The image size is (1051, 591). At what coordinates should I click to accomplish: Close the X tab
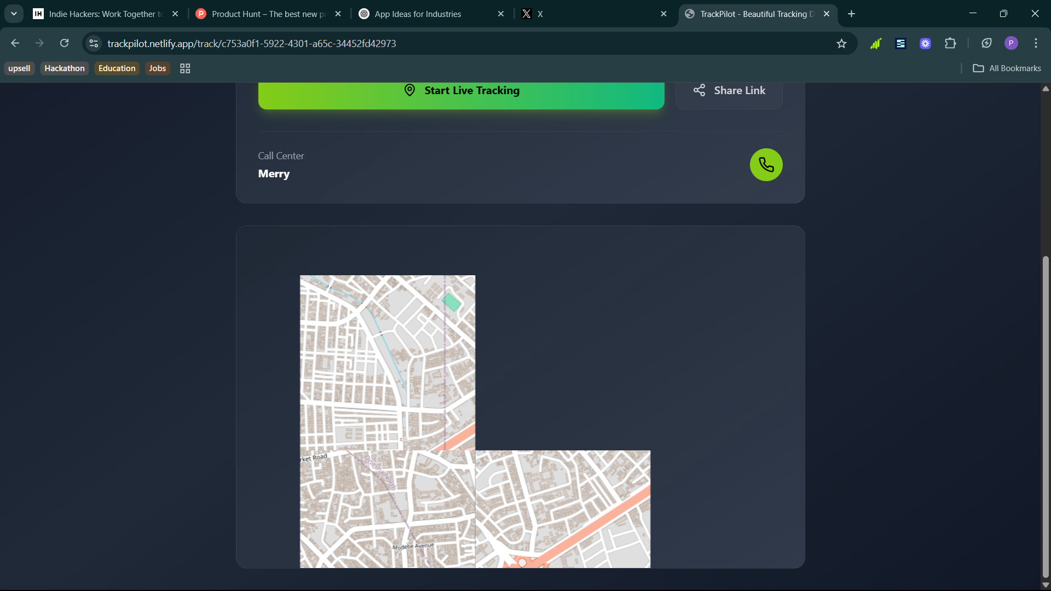coord(663,14)
